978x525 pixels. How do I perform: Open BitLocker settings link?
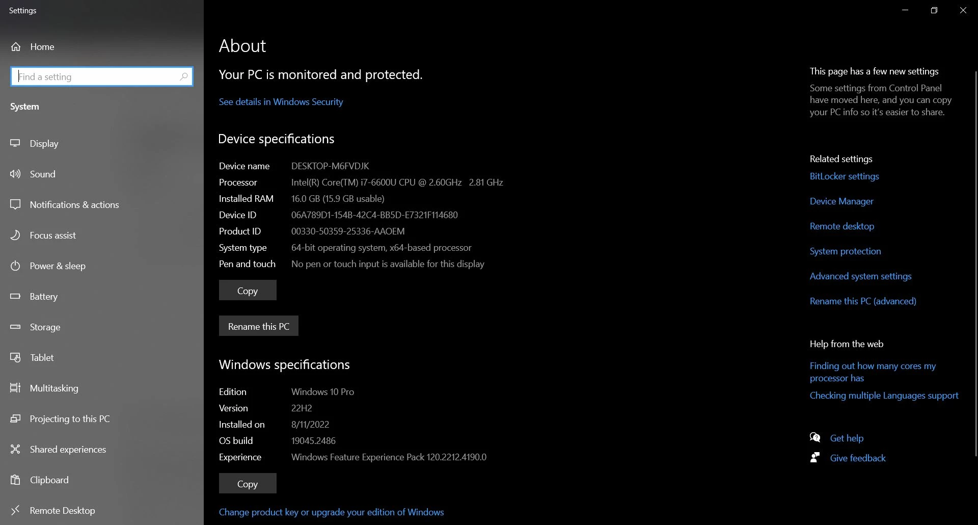[844, 176]
